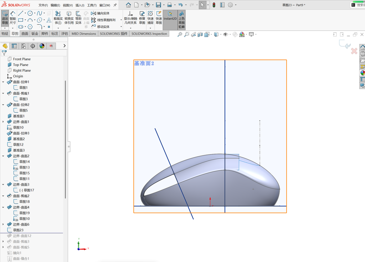The width and height of the screenshot is (365, 262).
Task: Click the Rebuild traffic light icon
Action: 214,5
